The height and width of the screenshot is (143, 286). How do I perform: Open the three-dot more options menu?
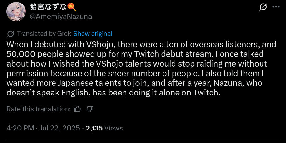[276, 7]
